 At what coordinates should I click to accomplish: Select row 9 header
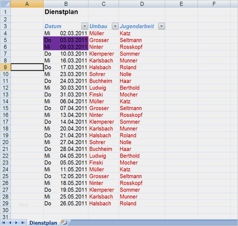pos(5,67)
